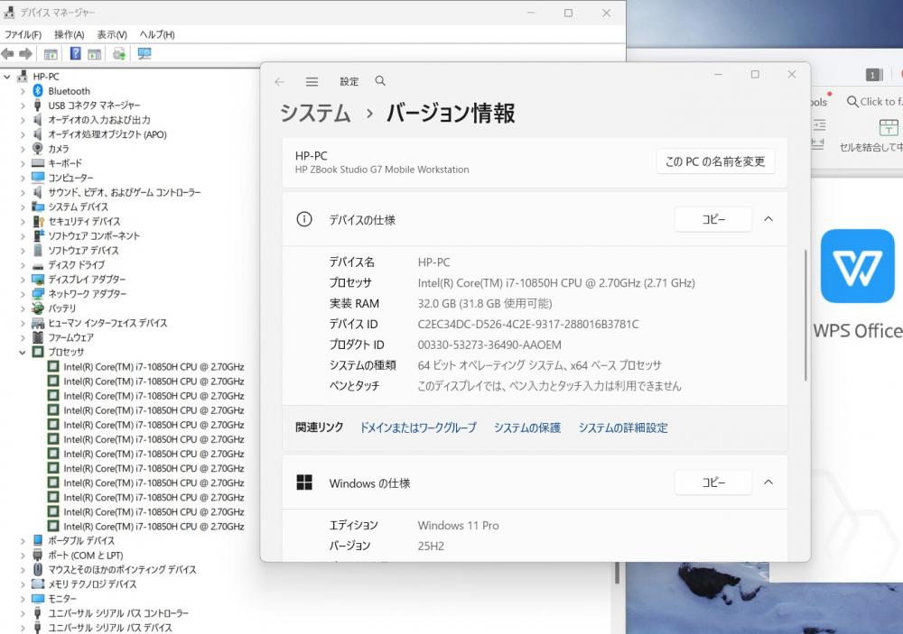Click the Settings window vertical scrollbar
Viewport: 903px width, 634px height.
805,316
